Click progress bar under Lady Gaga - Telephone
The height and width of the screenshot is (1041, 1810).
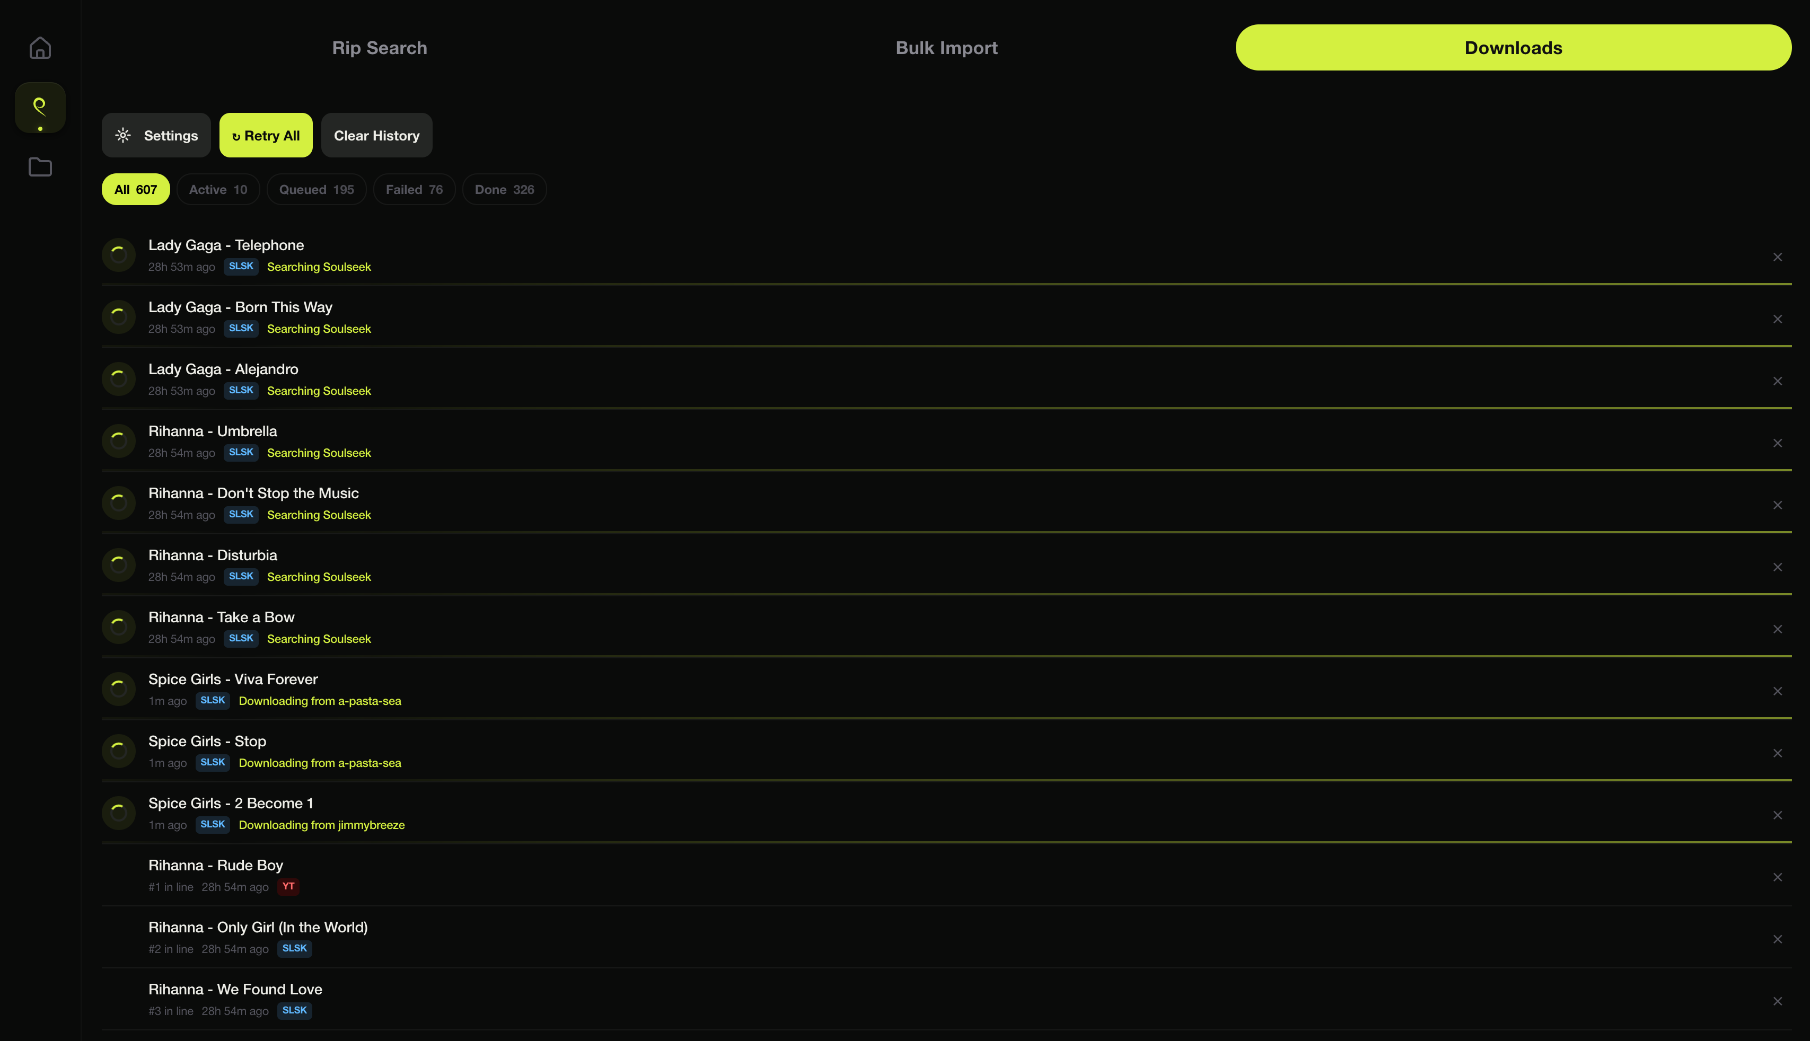pyautogui.click(x=947, y=285)
